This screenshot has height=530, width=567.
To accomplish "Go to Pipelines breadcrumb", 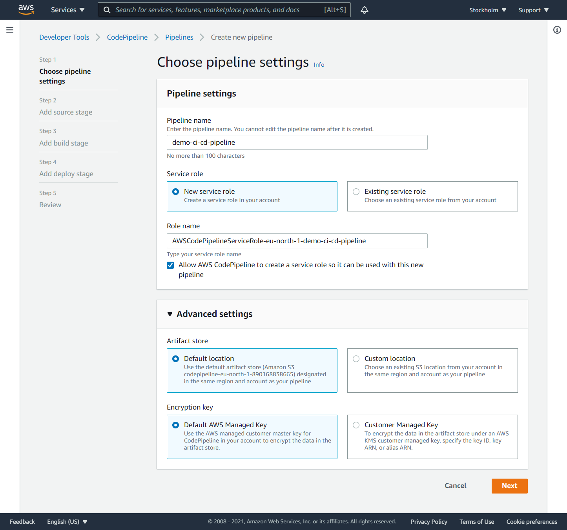I will (x=179, y=37).
